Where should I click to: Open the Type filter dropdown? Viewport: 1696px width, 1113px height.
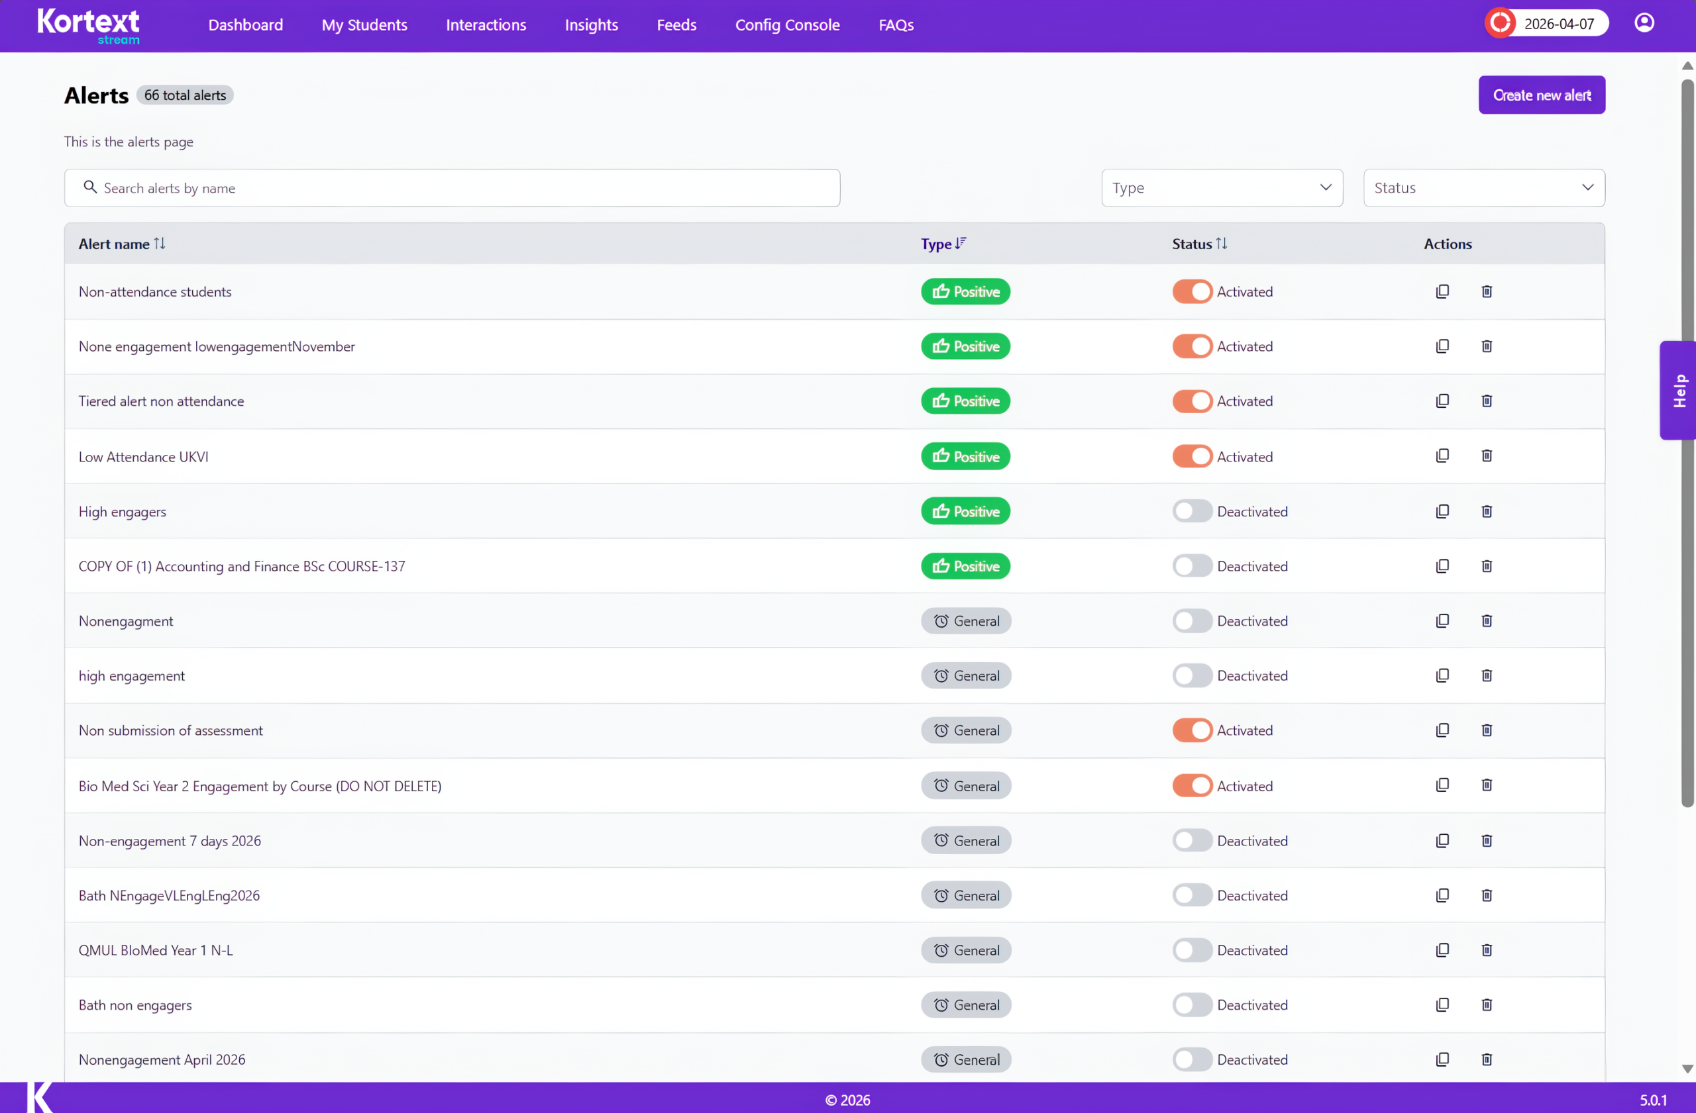[x=1222, y=188]
